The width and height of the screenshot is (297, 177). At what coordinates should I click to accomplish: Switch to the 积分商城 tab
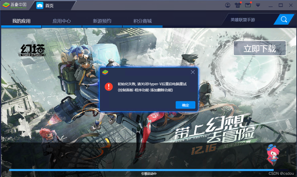coord(142,21)
